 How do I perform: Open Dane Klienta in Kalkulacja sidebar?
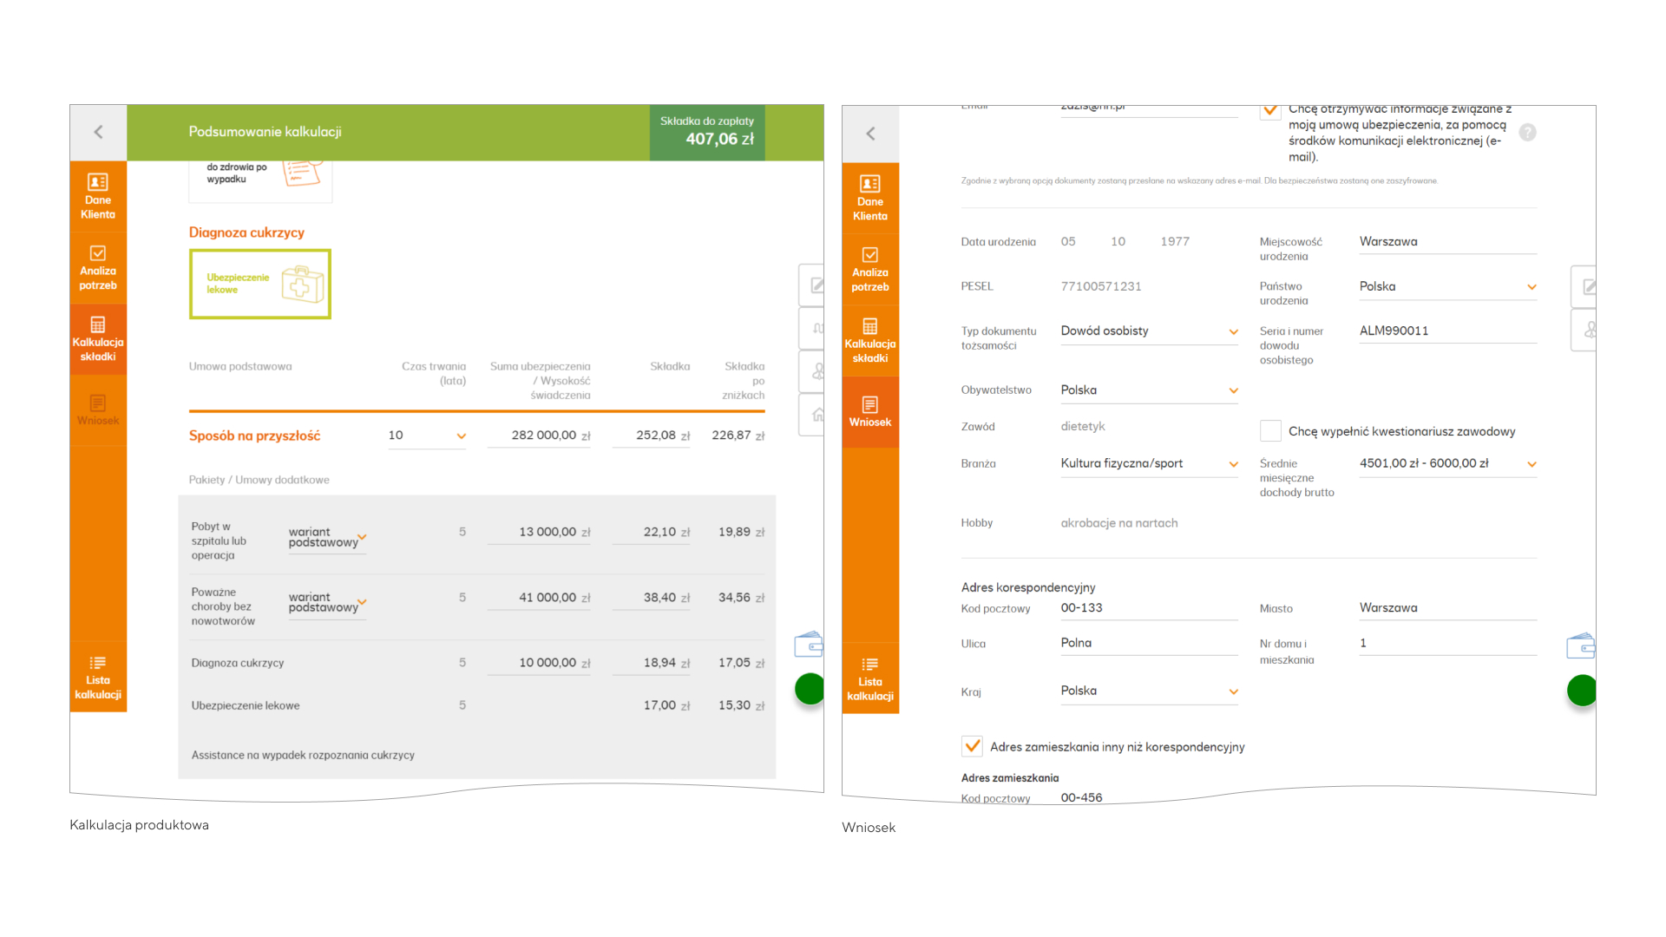[98, 196]
